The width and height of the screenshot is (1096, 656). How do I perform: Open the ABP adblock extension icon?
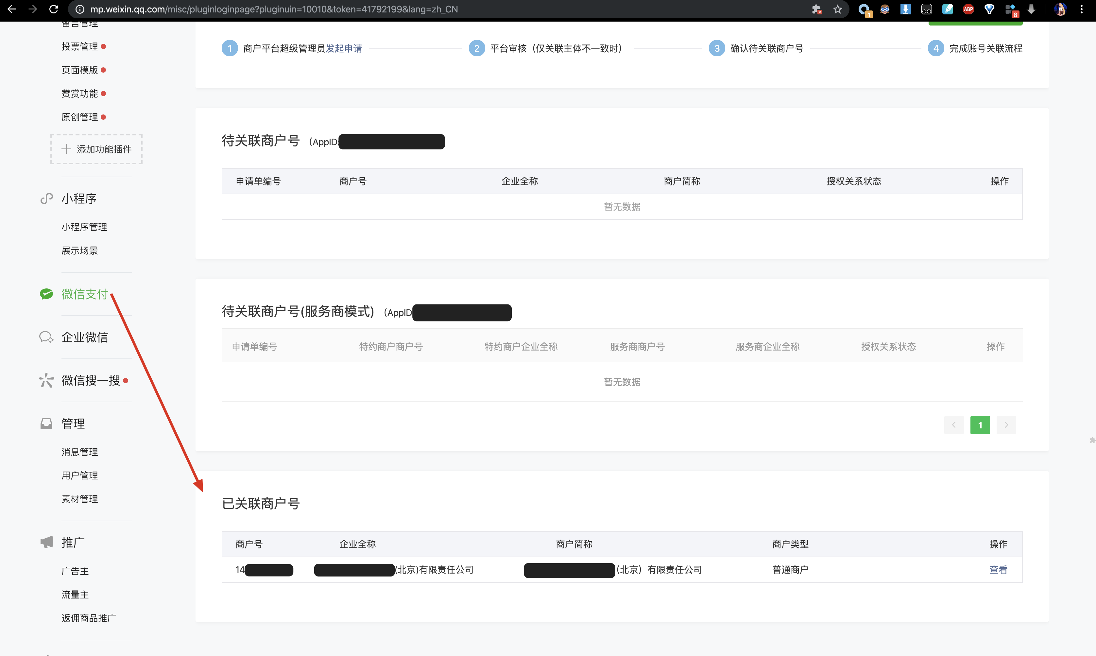click(x=968, y=9)
